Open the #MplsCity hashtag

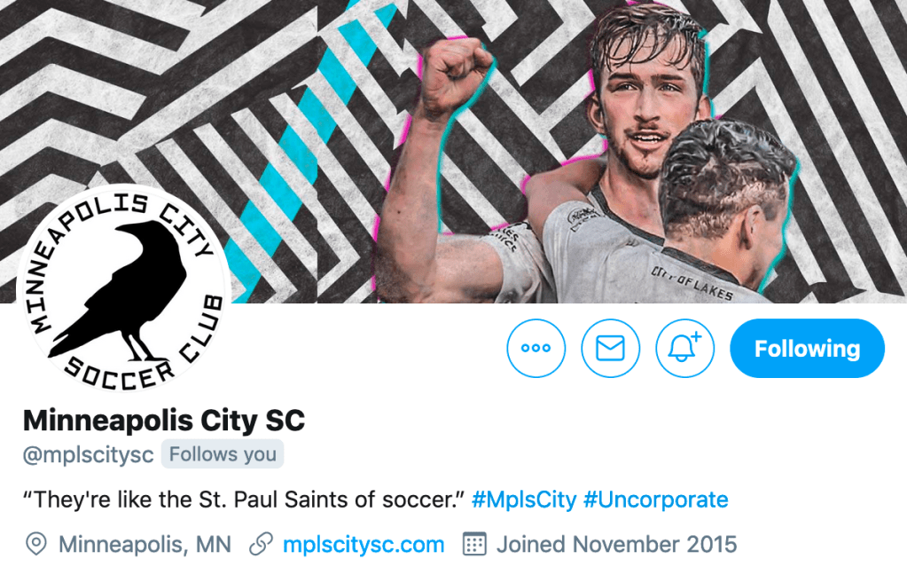524,500
